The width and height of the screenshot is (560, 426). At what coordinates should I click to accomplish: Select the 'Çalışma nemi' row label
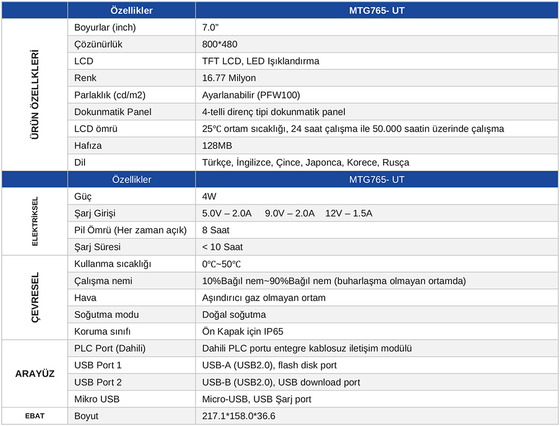click(103, 280)
